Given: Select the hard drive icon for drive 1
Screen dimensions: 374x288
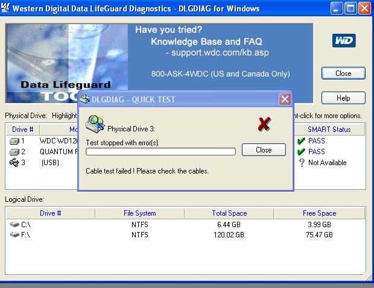Looking at the screenshot, I should [x=14, y=141].
